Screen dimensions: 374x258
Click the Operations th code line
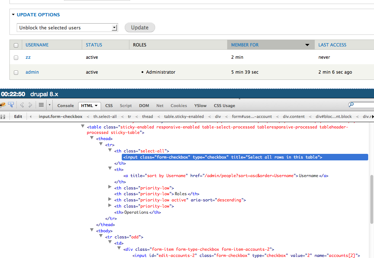(x=138, y=212)
